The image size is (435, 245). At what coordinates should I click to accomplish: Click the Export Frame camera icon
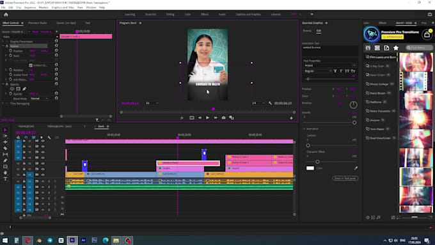(x=224, y=118)
